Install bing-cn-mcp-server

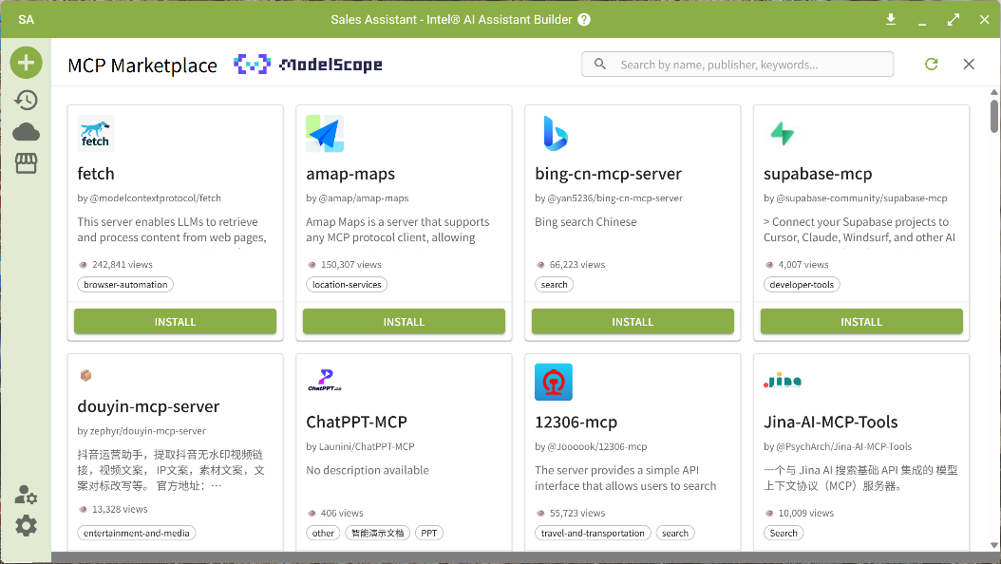point(633,321)
